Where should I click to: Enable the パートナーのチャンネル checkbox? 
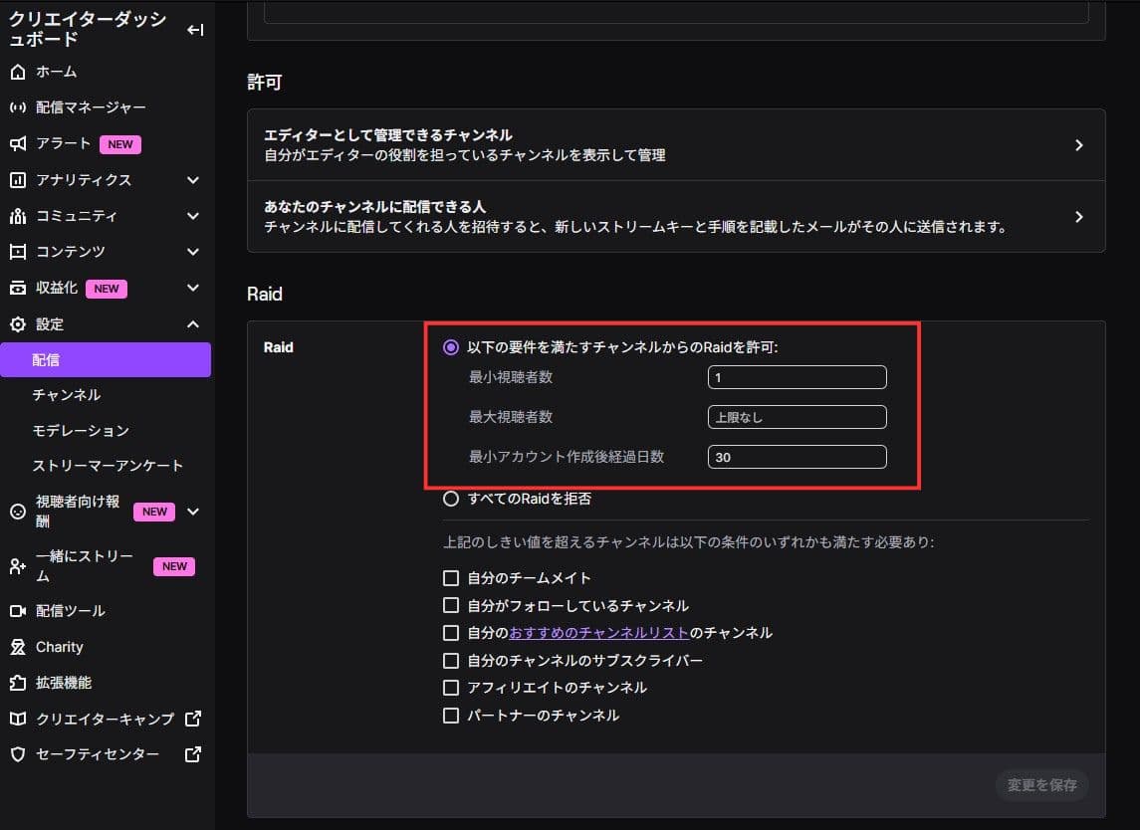451,714
